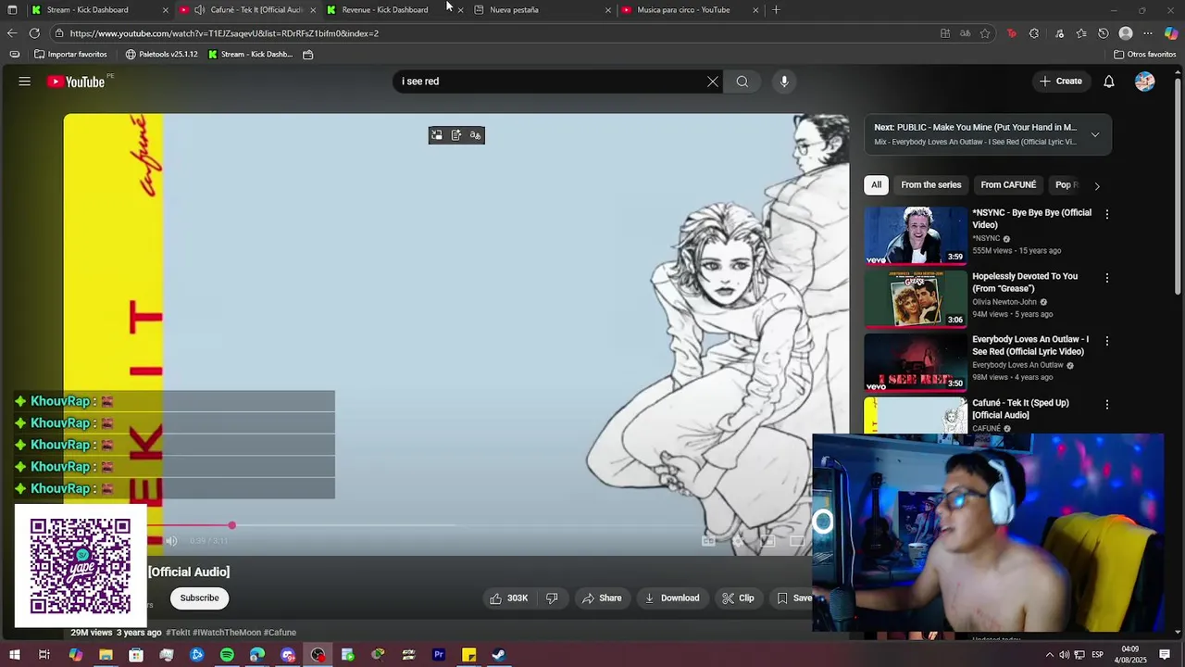Select the 'From CAFUNÉ' chip
1185x667 pixels.
point(1008,185)
